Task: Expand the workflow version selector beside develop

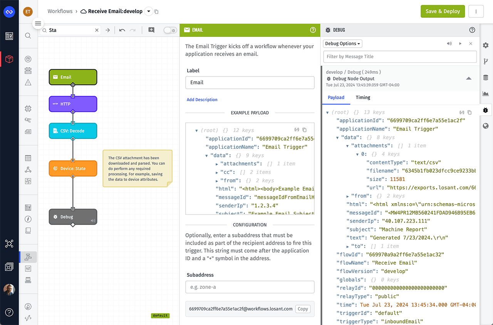Action: (x=149, y=11)
